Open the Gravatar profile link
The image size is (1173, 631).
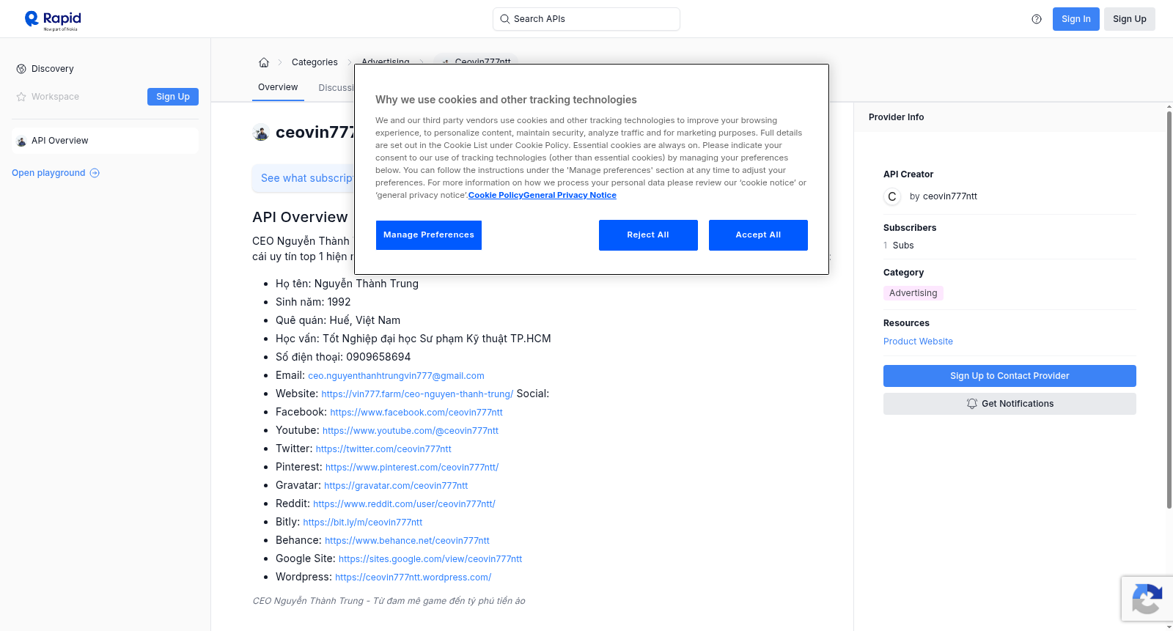pos(396,486)
